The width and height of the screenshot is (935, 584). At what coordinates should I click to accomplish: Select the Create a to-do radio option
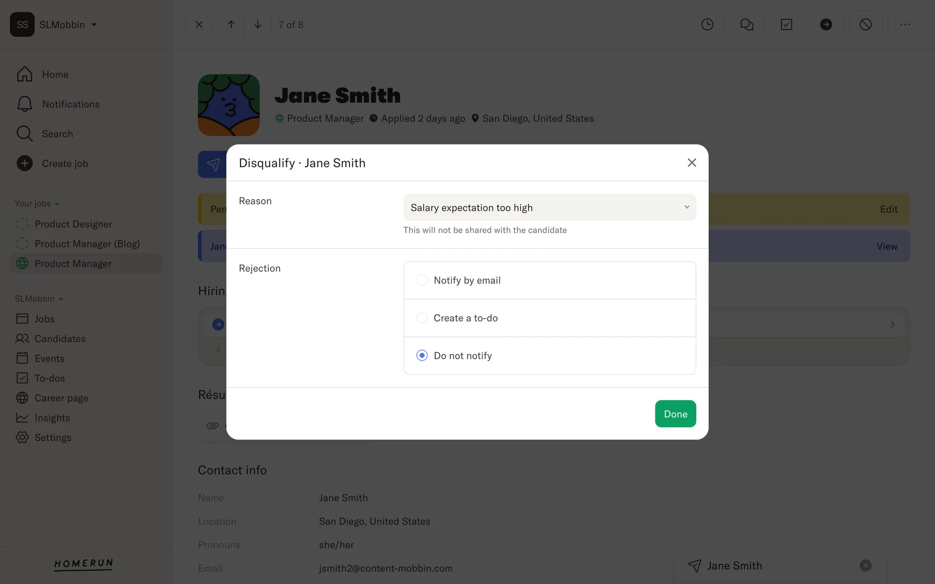422,318
